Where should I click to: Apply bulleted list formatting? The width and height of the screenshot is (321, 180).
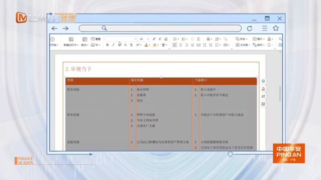point(175,39)
